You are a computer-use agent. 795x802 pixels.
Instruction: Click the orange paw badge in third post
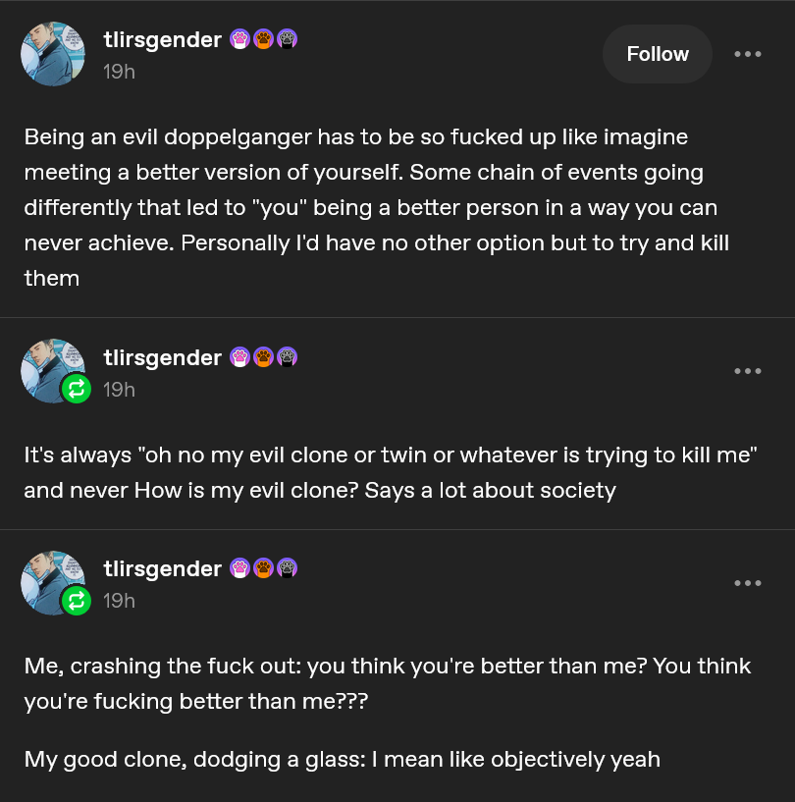(x=263, y=568)
